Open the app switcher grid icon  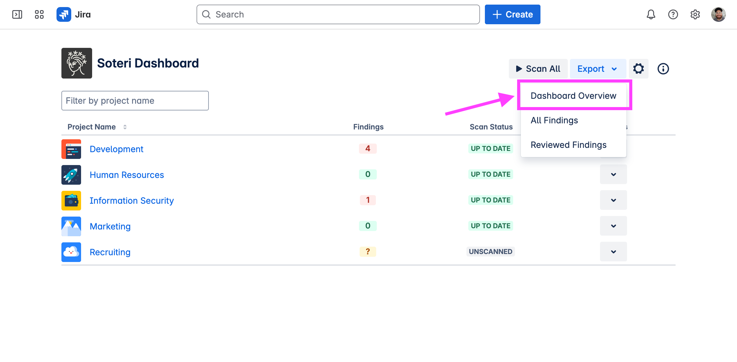pos(39,14)
